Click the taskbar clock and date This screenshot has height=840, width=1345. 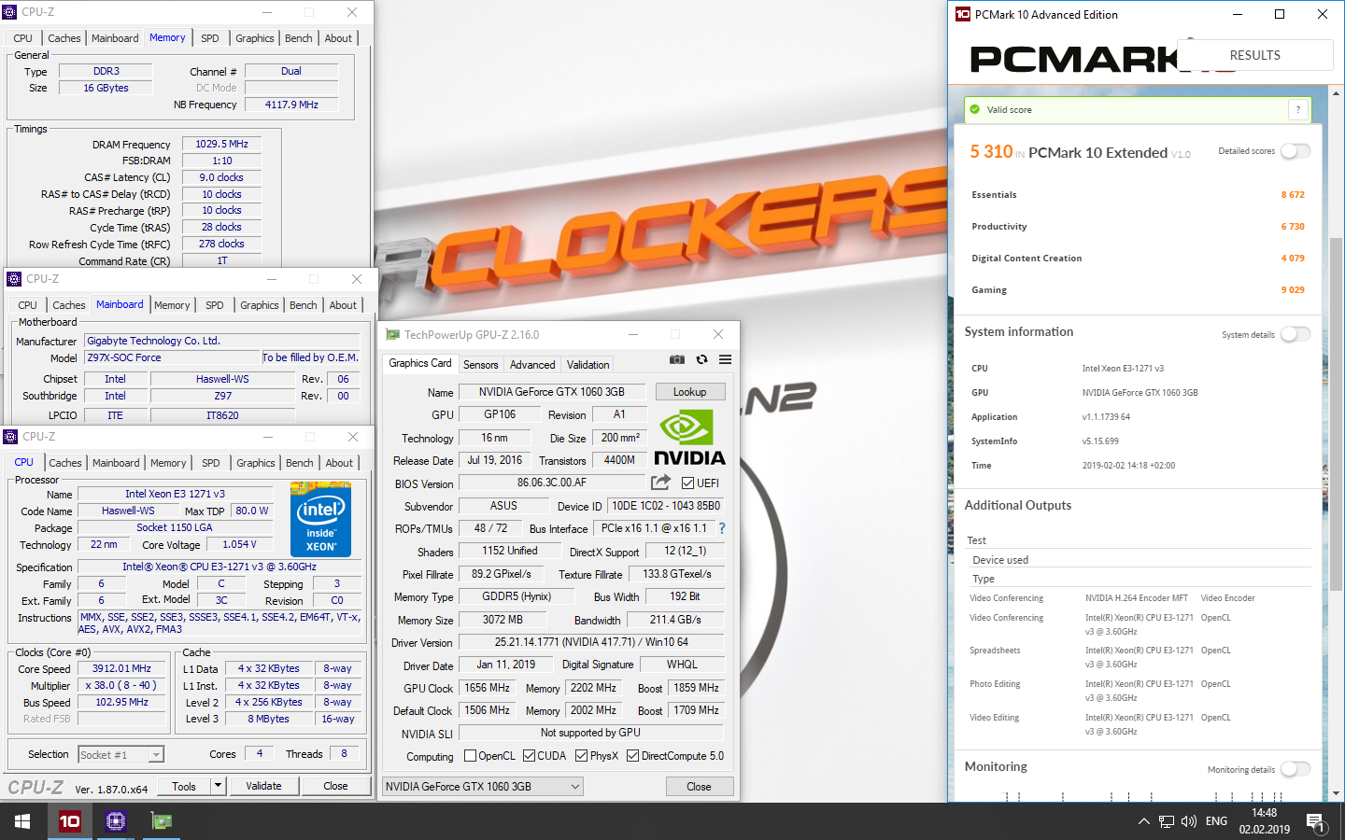point(1265,821)
